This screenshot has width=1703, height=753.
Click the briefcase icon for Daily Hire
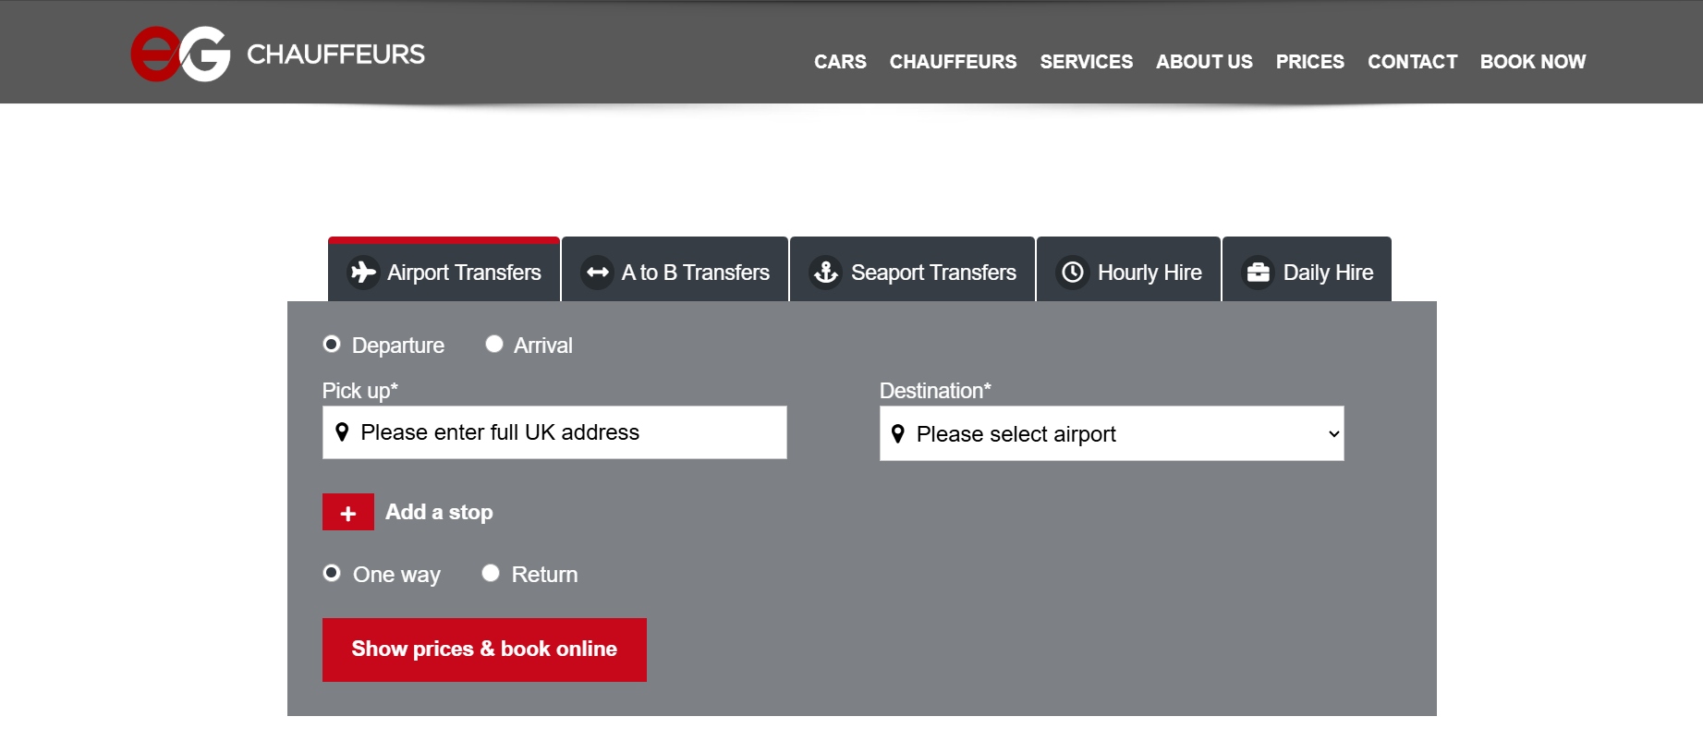1259,273
